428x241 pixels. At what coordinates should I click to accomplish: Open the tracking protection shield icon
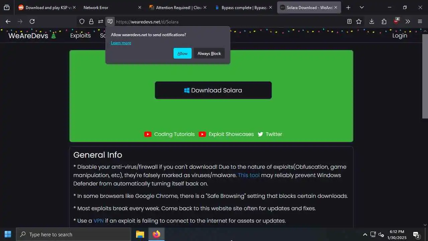click(x=82, y=21)
